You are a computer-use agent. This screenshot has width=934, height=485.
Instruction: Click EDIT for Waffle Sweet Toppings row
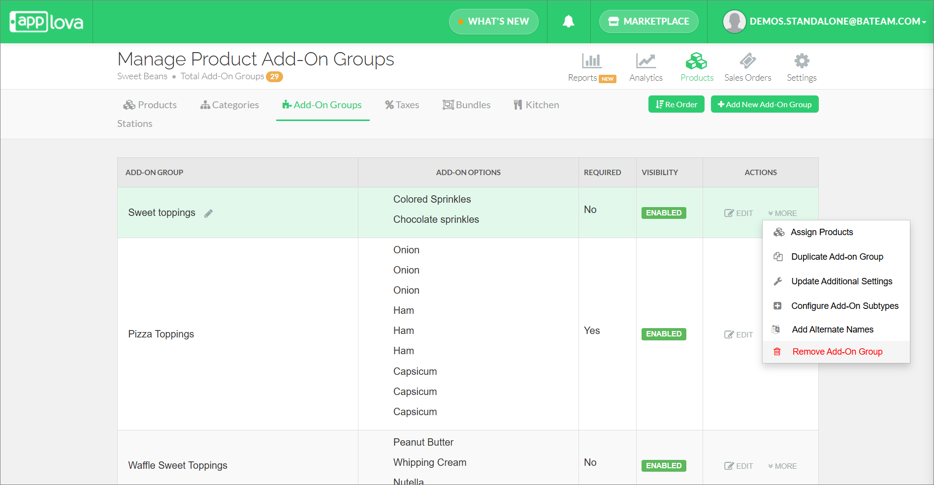click(x=739, y=466)
